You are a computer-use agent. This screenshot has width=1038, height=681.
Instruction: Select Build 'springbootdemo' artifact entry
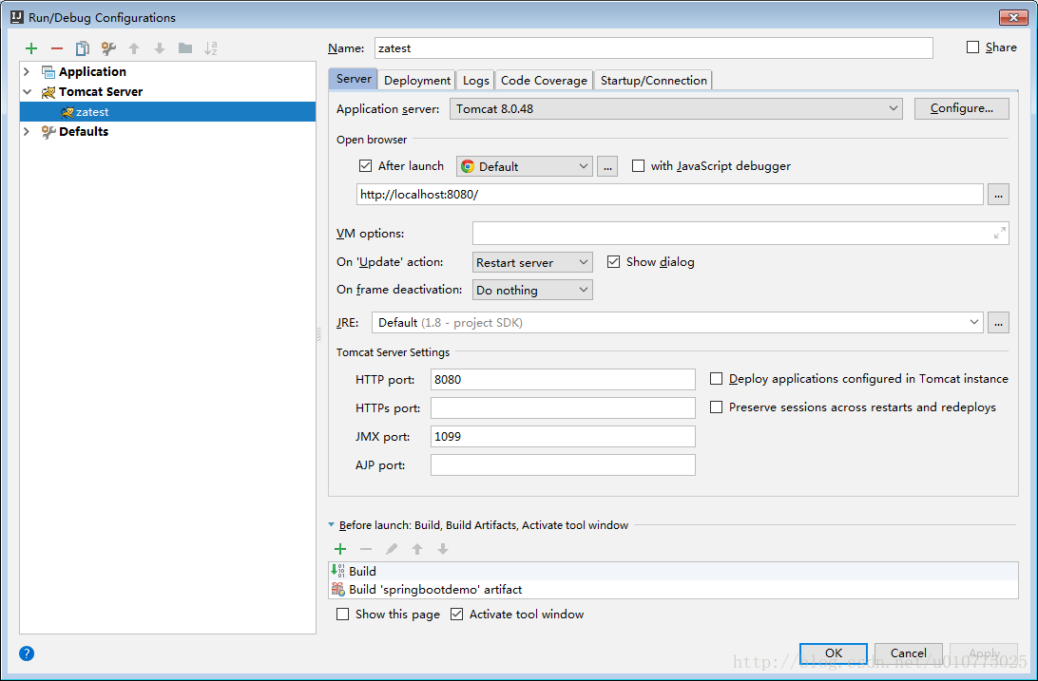point(673,589)
